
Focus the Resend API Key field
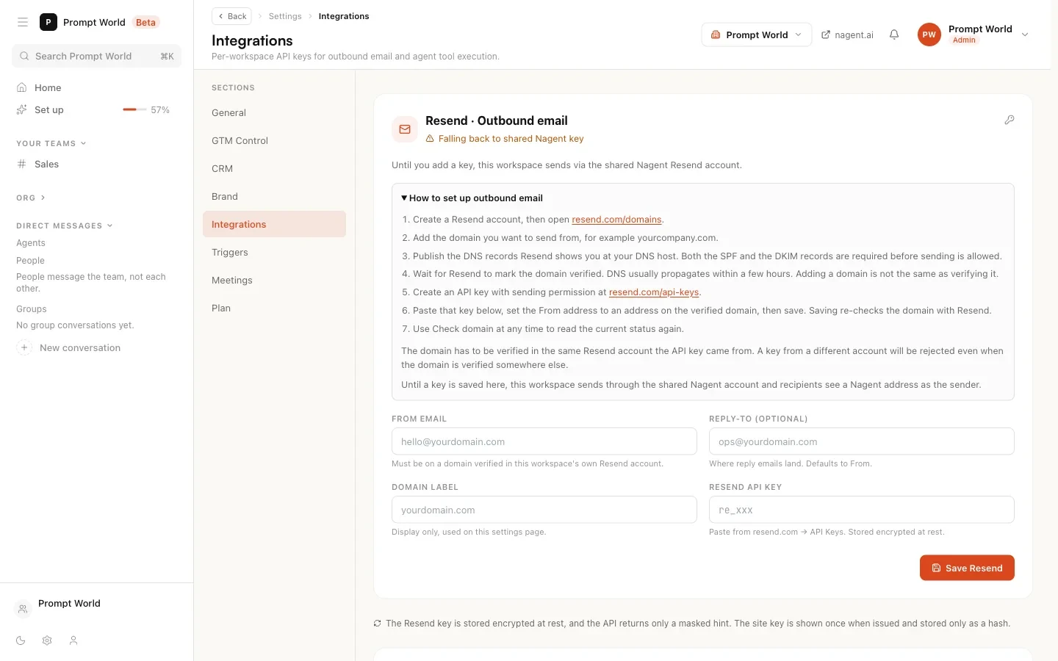click(x=862, y=510)
